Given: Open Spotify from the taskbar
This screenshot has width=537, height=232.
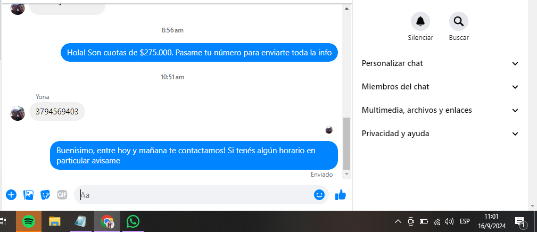Looking at the screenshot, I should (x=29, y=221).
